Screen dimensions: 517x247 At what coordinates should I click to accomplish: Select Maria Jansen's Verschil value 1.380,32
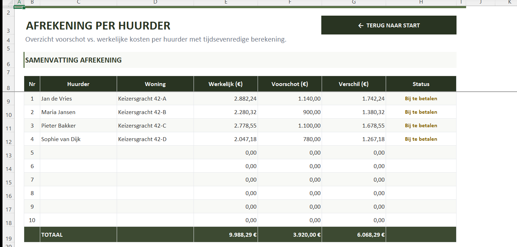pyautogui.click(x=354, y=112)
